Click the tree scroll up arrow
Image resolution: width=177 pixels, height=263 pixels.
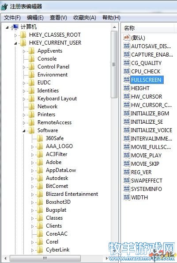(114, 27)
